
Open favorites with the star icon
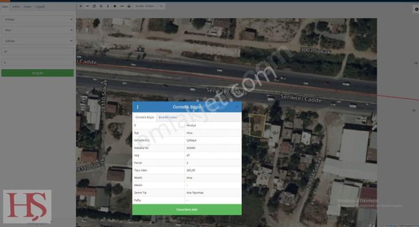pos(115,6)
